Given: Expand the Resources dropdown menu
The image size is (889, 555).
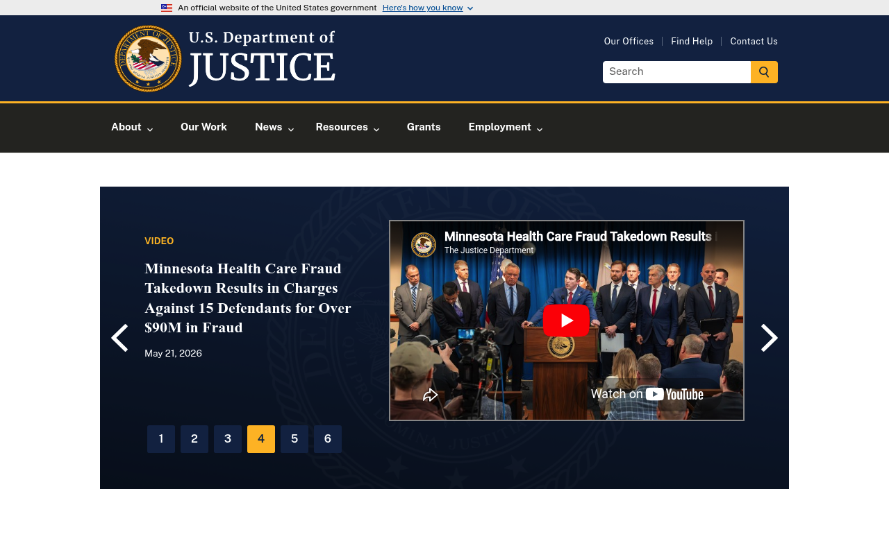Looking at the screenshot, I should click(347, 127).
